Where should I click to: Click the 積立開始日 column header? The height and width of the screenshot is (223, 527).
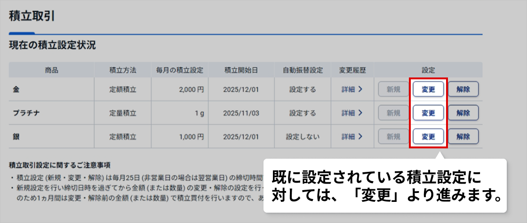pos(240,70)
